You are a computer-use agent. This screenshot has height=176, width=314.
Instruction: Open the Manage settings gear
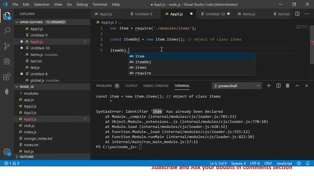pyautogui.click(x=7, y=152)
